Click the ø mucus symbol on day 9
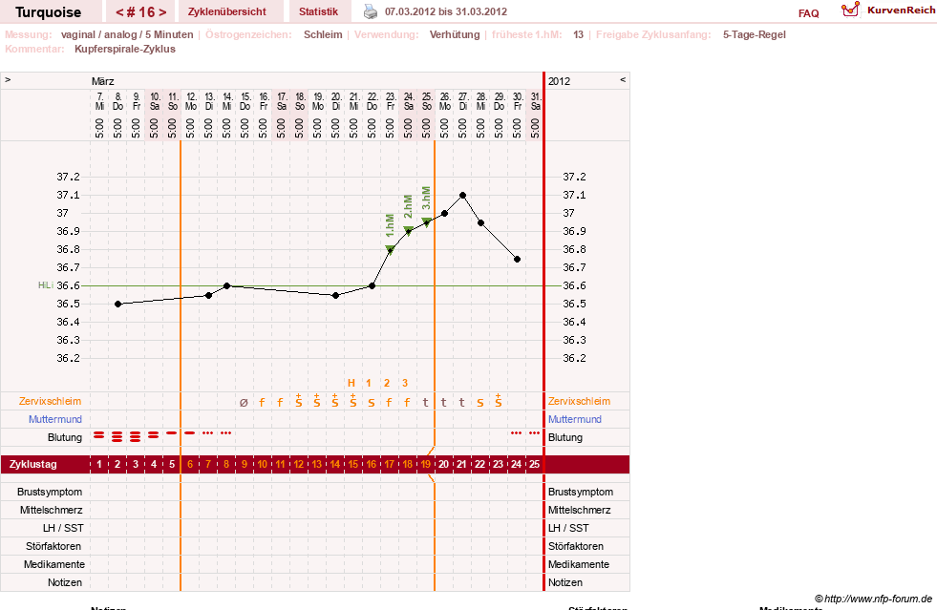Viewport: 937px width, 610px height. click(244, 403)
